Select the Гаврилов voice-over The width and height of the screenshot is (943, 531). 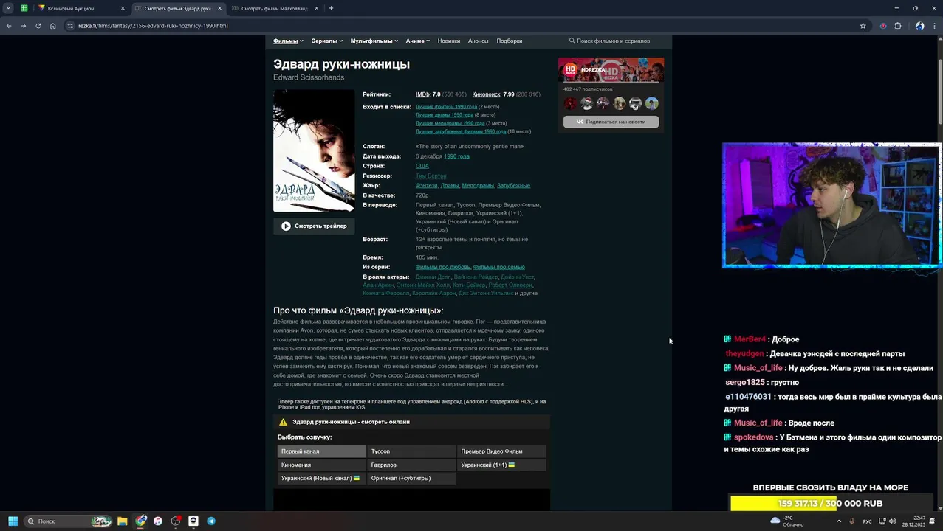(411, 465)
